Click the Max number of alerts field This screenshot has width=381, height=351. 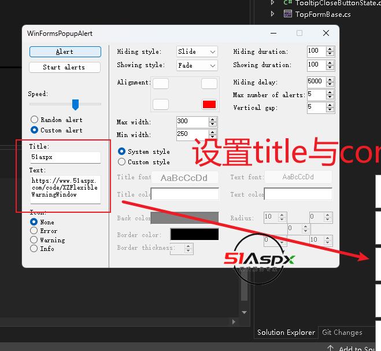(x=316, y=95)
